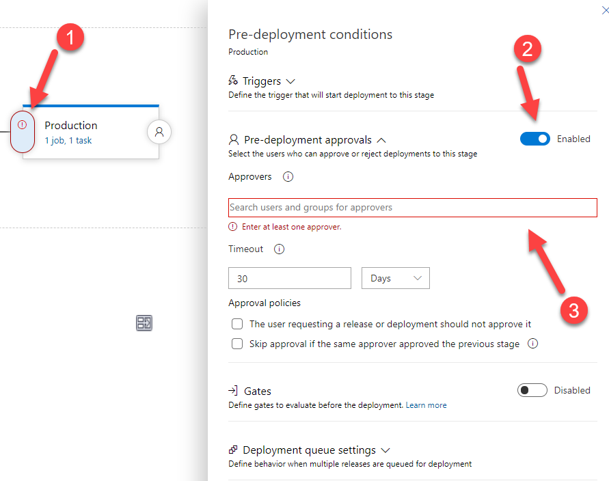This screenshot has height=481, width=609.
Task: Click the fit-to-canvas icon in the pipeline area
Action: point(144,323)
